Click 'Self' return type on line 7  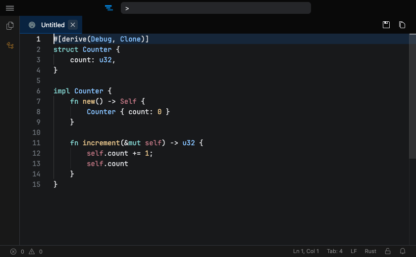[128, 101]
